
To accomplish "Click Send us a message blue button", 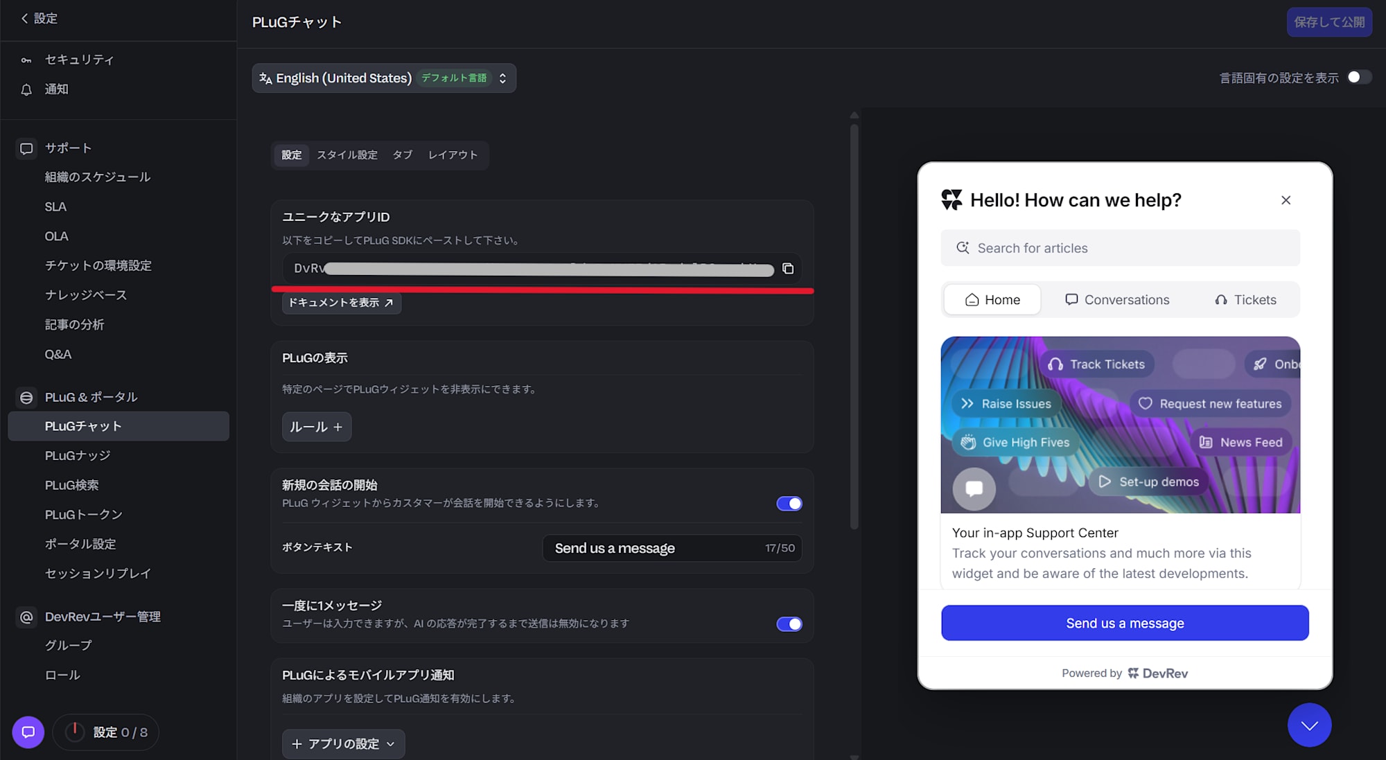I will coord(1125,623).
